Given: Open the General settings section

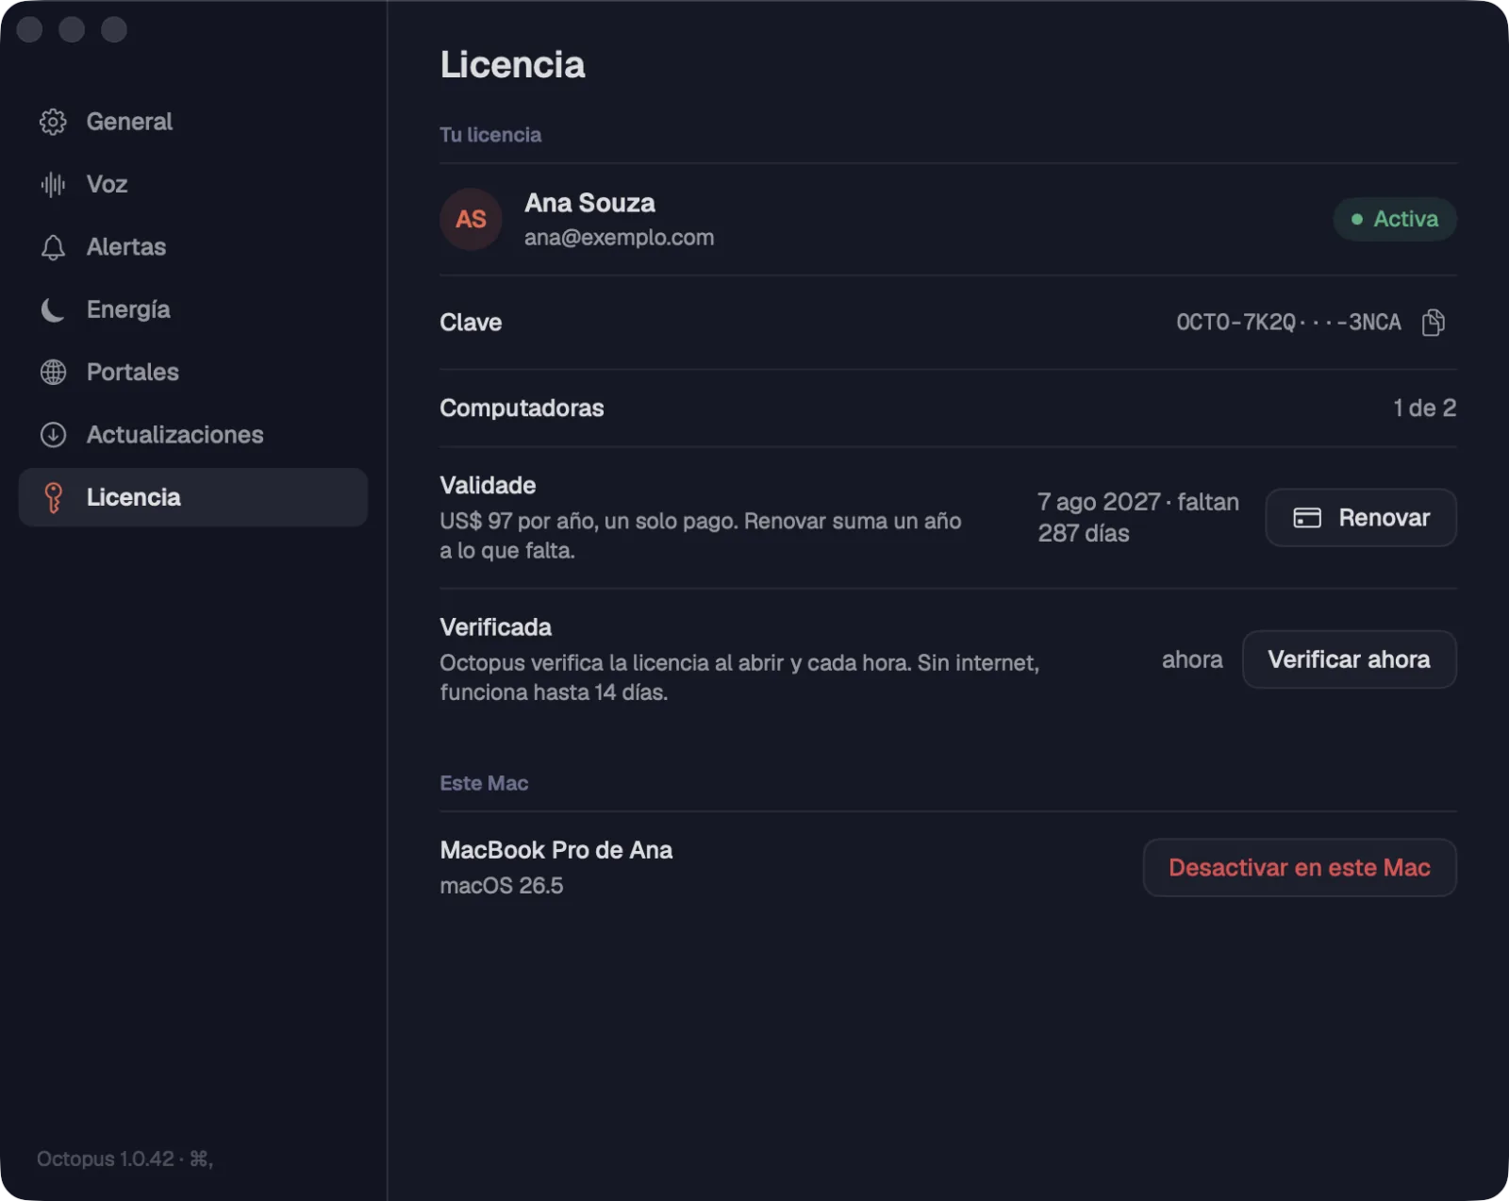Looking at the screenshot, I should pos(192,122).
